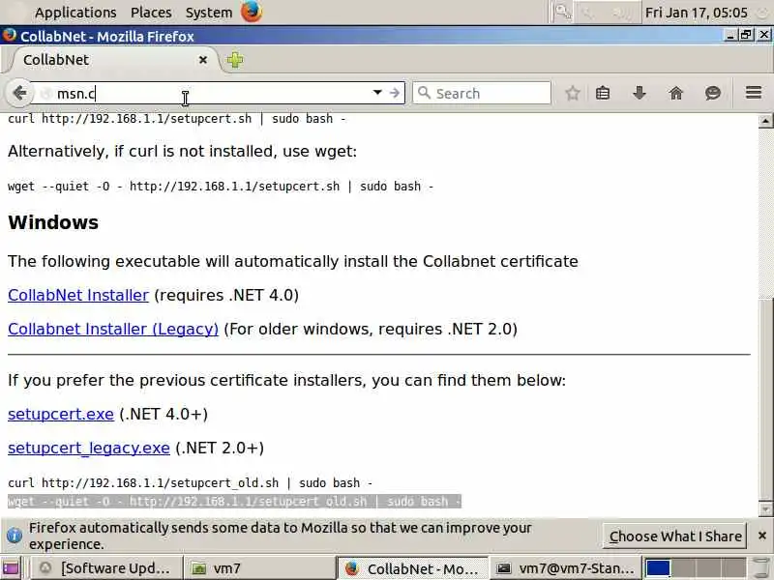
Task: Open the Applications menu
Action: [x=75, y=13]
